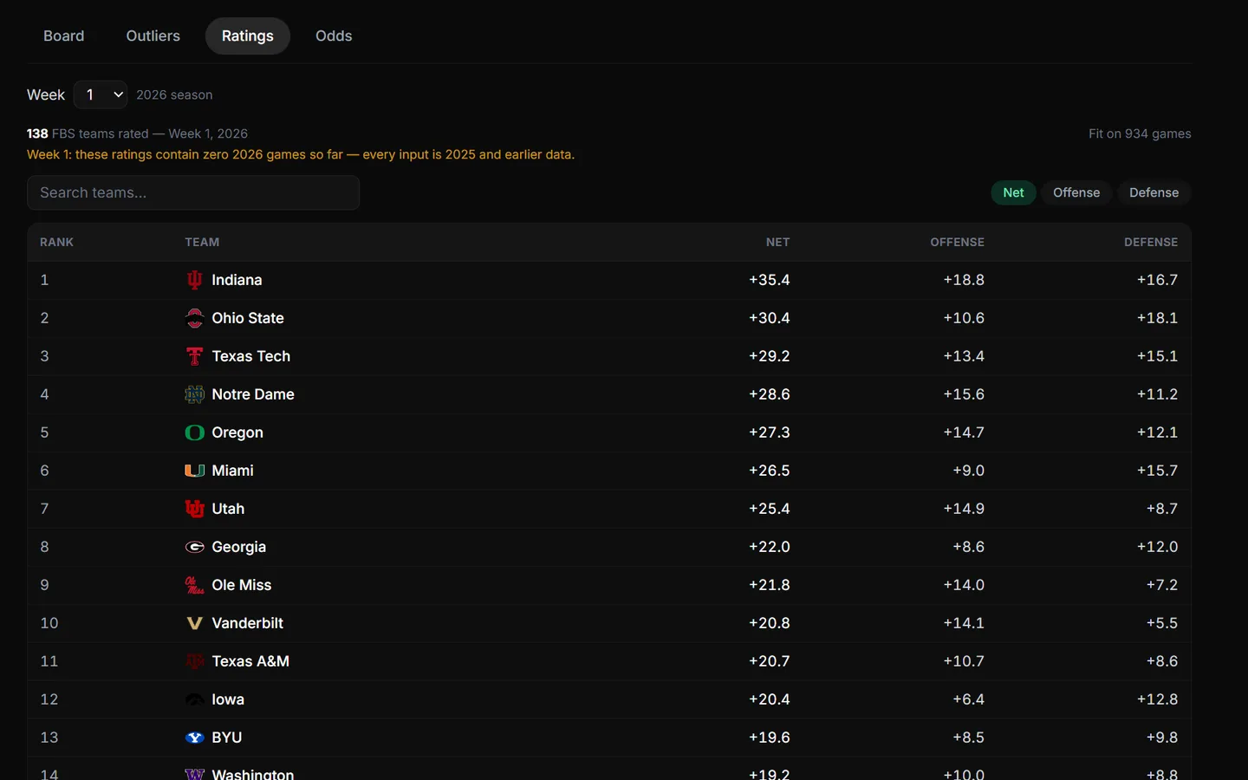Screen dimensions: 1248x780
Task: Click Oregon's defense value +12.1
Action: coord(1158,432)
